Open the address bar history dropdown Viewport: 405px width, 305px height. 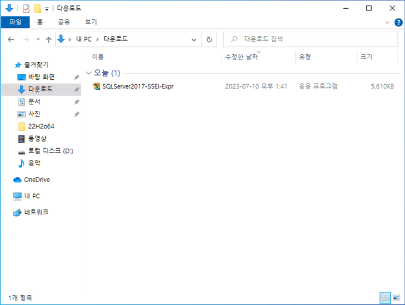194,39
